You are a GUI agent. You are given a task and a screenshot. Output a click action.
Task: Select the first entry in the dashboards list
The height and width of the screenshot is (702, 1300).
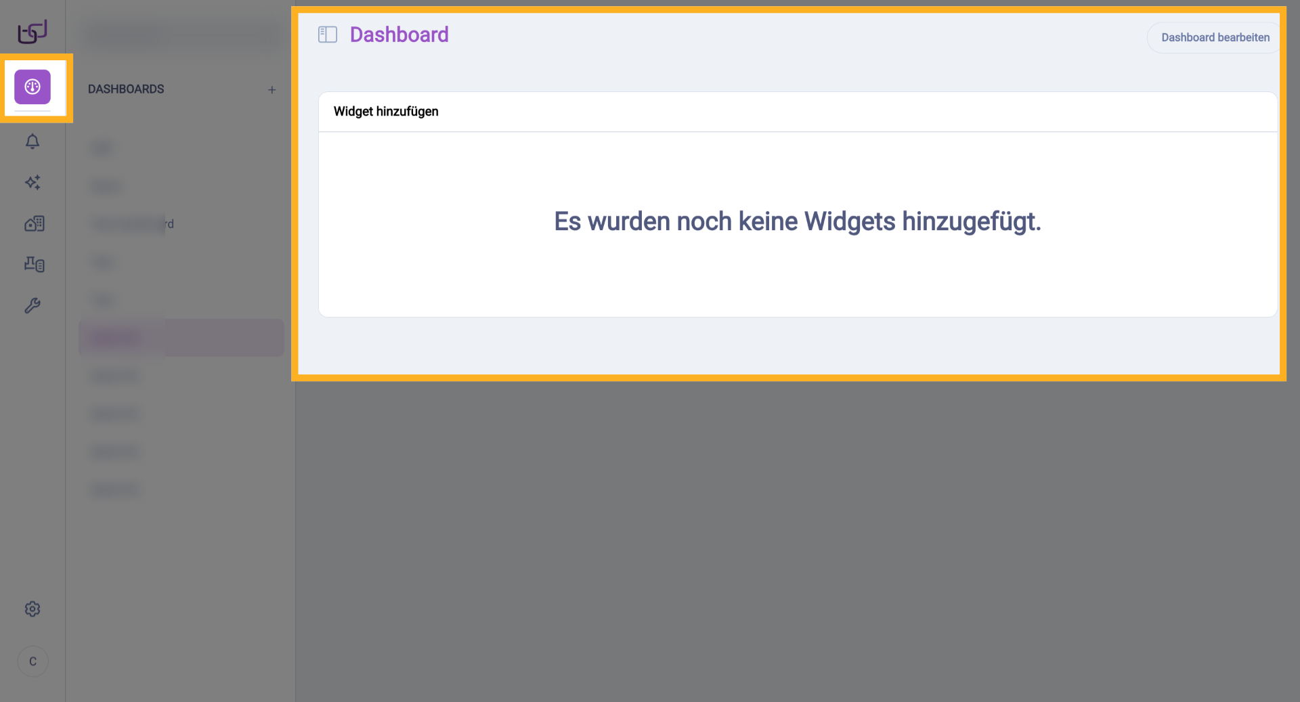pyautogui.click(x=103, y=148)
